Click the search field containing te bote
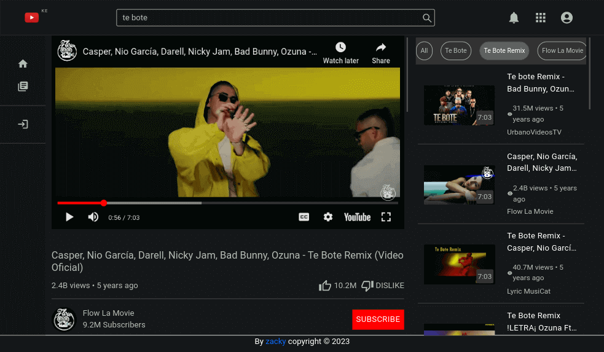This screenshot has width=604, height=352. coord(275,18)
